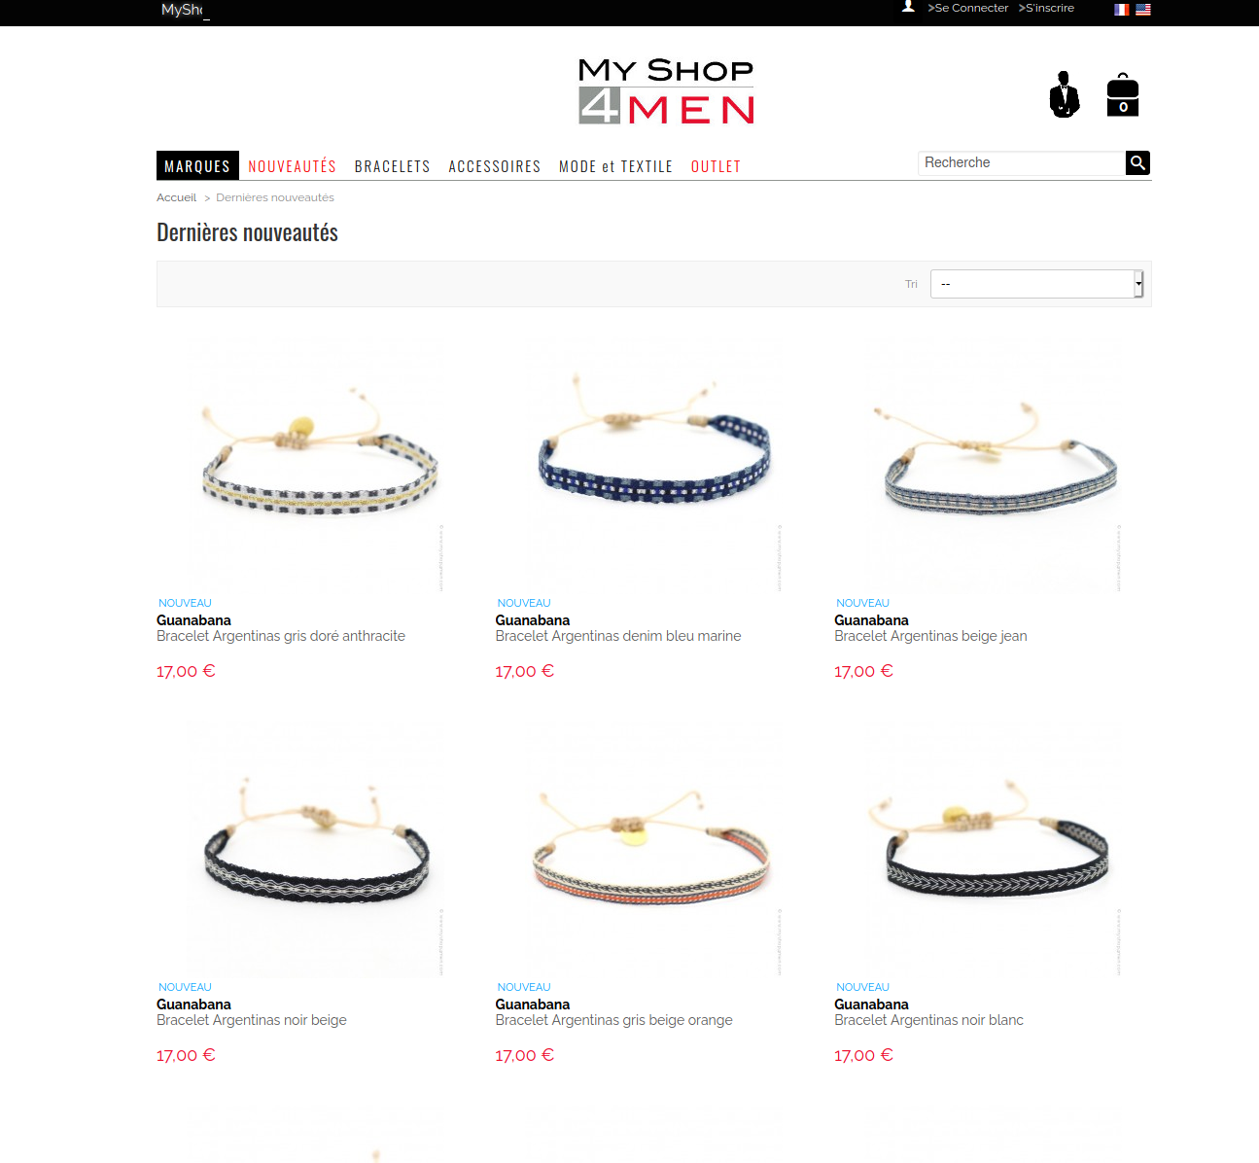1259x1163 pixels.
Task: Go to the BRACELETS category
Action: pos(392,166)
